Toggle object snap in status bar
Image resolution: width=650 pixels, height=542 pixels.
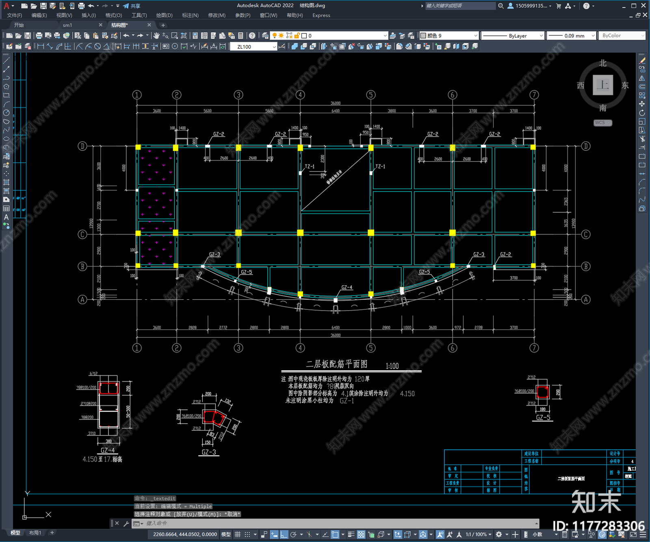(335, 534)
